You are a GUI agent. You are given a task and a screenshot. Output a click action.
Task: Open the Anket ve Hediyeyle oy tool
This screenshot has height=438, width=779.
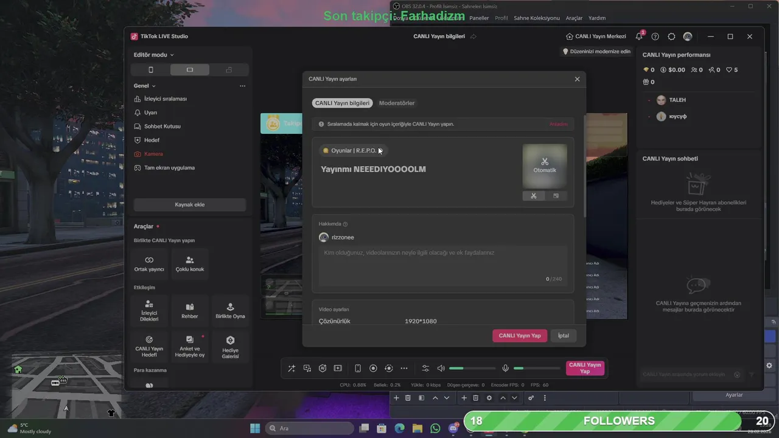click(190, 346)
